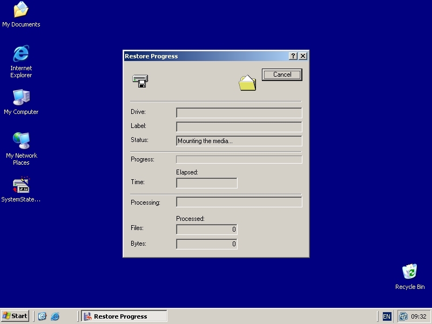Click Restore Progress taskbar button
The height and width of the screenshot is (324, 432).
(x=124, y=316)
